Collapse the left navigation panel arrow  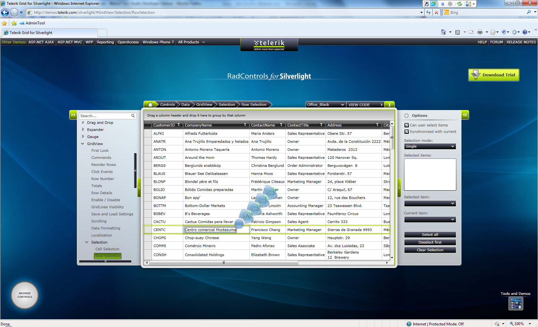[x=73, y=115]
